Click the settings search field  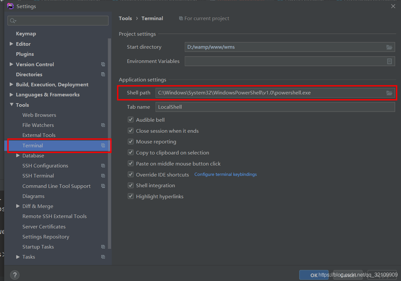[x=58, y=21]
